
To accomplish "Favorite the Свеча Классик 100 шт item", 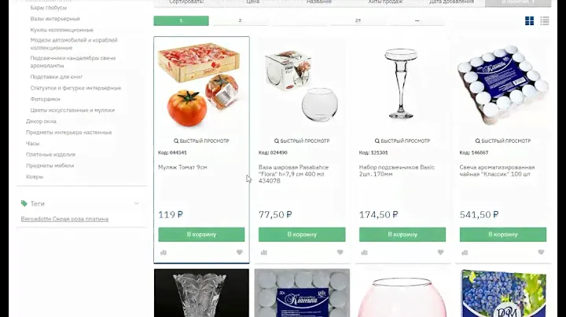I will (541, 253).
